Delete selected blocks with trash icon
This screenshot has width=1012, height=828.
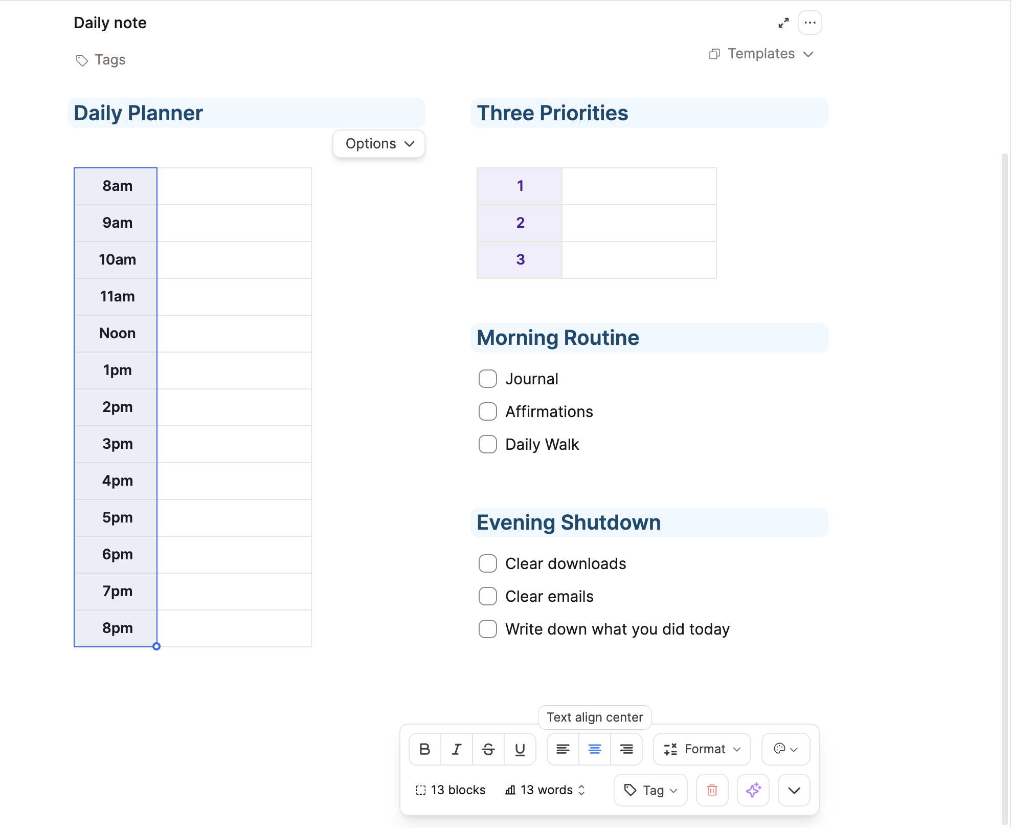click(x=712, y=790)
